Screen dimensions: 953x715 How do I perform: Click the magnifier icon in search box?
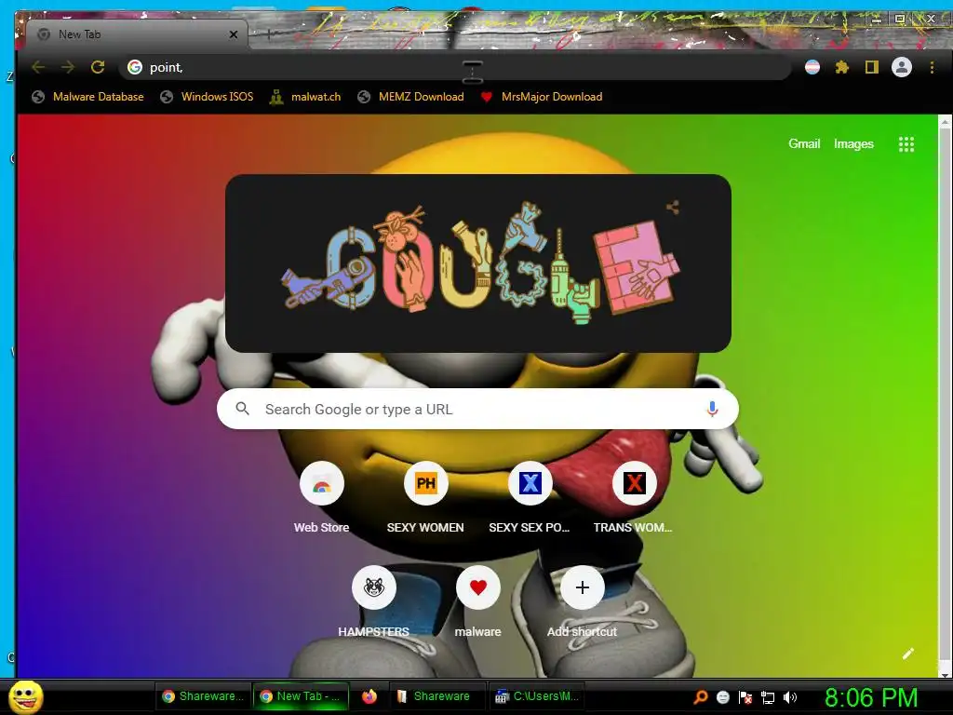pyautogui.click(x=243, y=409)
